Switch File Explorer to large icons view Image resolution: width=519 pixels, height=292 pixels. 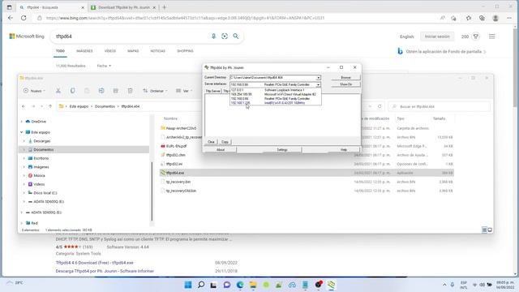(x=490, y=230)
